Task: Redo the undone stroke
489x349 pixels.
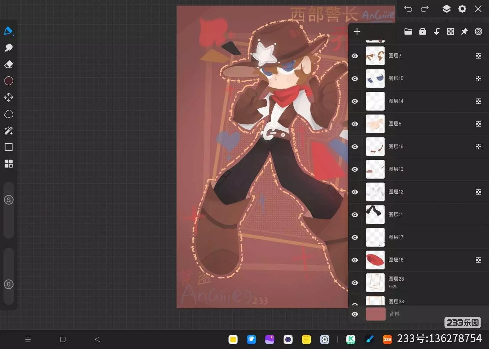Action: coord(424,9)
